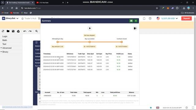Click the Buy amount: 2.00 label
Screen dimensions: 196x110
tap(58, 46)
